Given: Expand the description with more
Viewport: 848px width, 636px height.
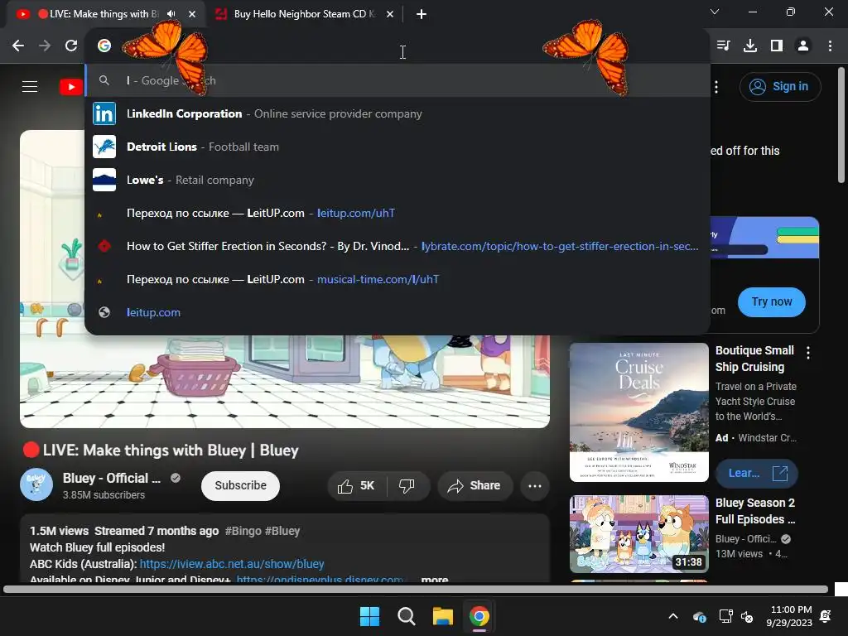Looking at the screenshot, I should [434, 579].
